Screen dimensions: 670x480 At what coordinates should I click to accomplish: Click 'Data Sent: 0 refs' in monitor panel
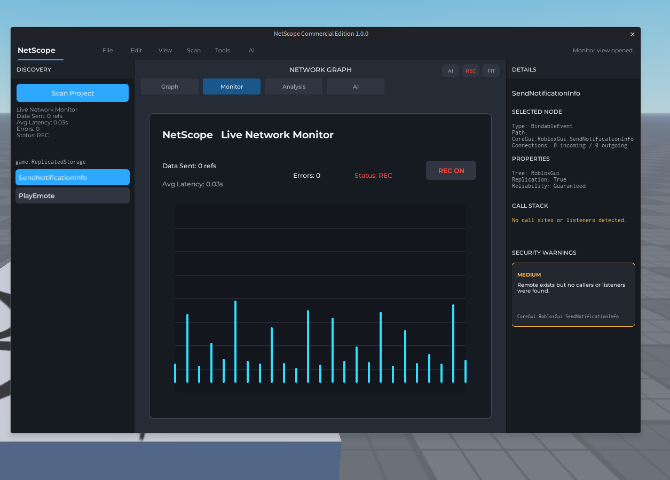point(189,166)
